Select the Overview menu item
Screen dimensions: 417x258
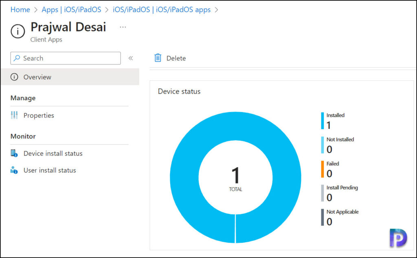(x=70, y=77)
